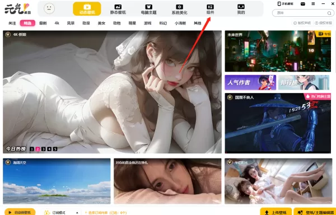Screen dimensions: 336x215
Task: Click the magnifier search icon
Action: pyautogui.click(x=329, y=13)
